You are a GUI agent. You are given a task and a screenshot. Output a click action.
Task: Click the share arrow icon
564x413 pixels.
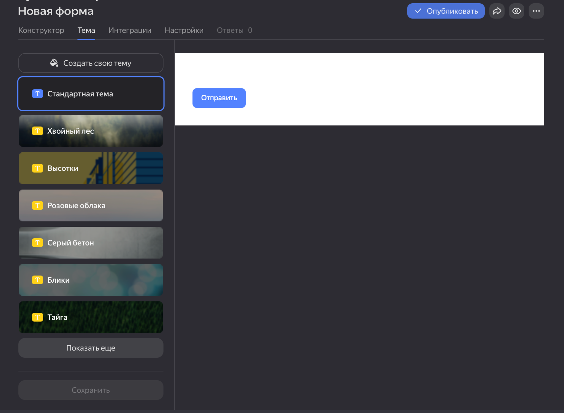pyautogui.click(x=497, y=11)
